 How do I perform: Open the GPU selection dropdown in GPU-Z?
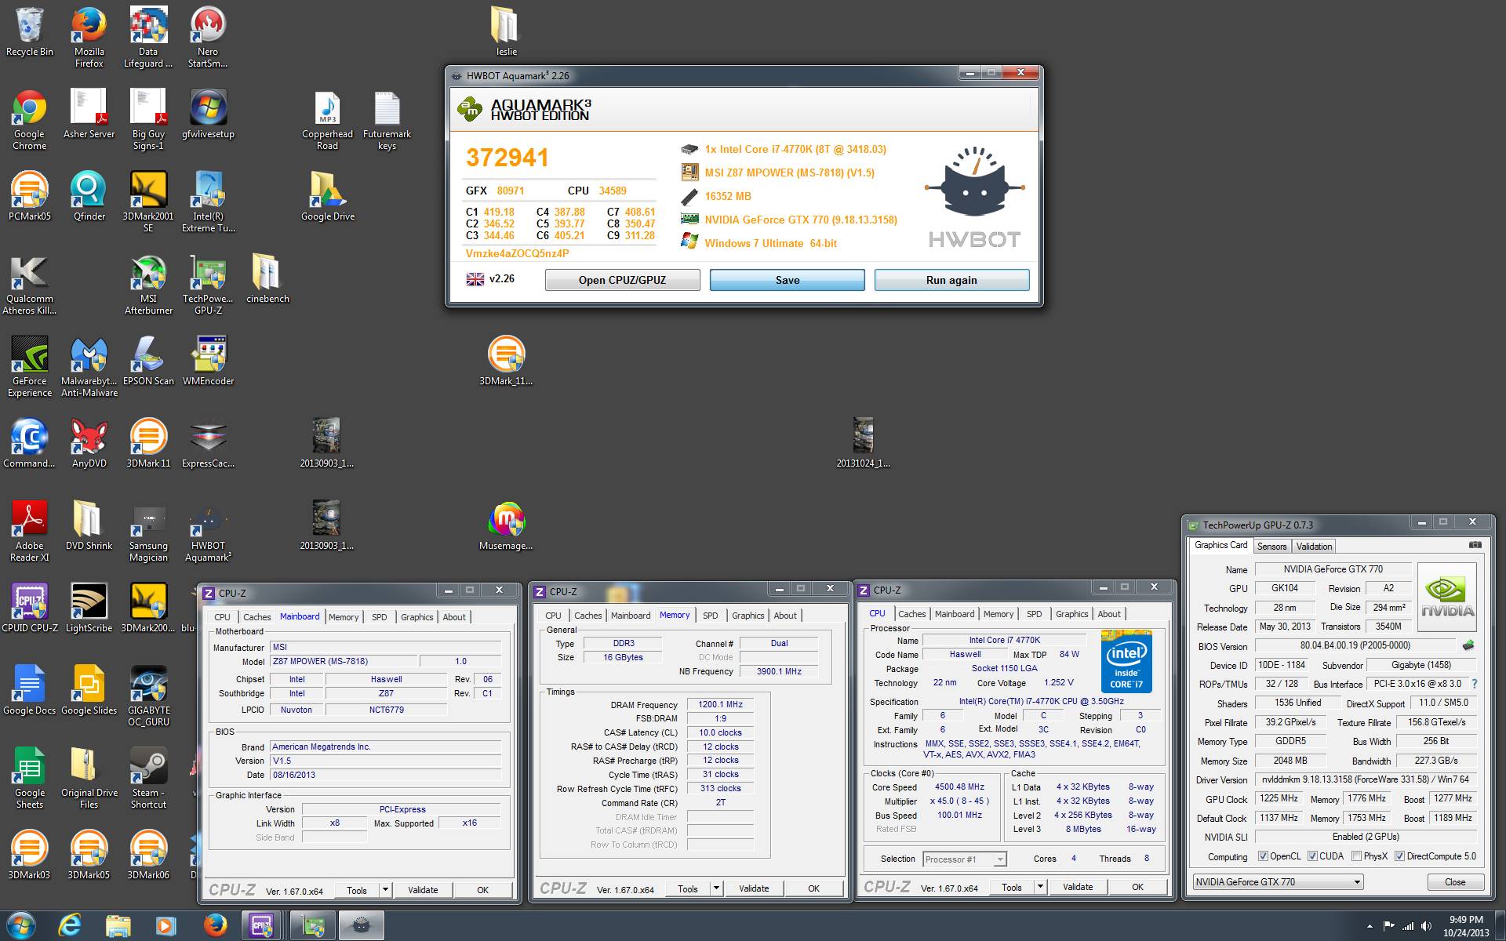[1278, 882]
